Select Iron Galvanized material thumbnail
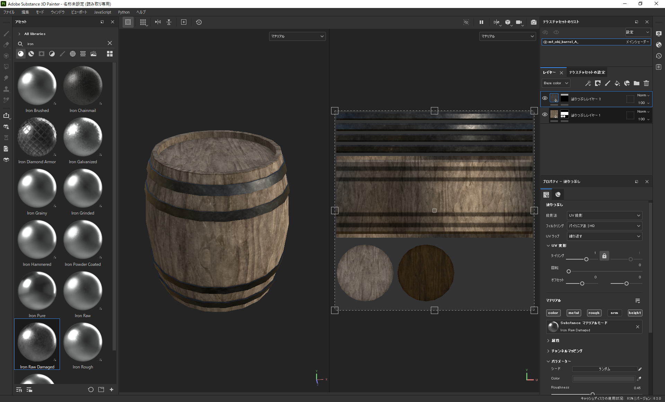The height and width of the screenshot is (402, 665). [83, 137]
